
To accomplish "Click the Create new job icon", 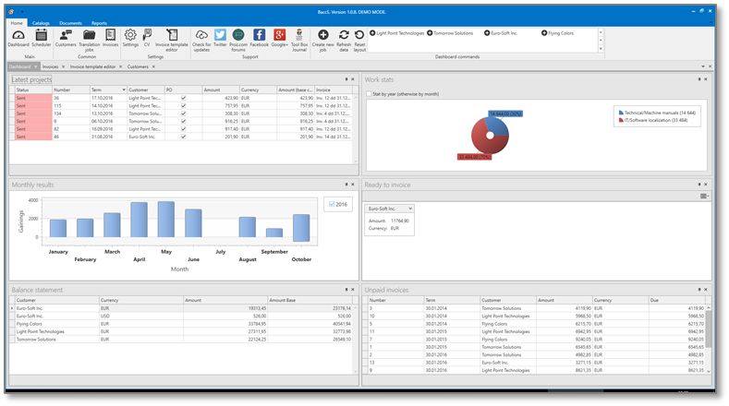I will (x=322, y=36).
